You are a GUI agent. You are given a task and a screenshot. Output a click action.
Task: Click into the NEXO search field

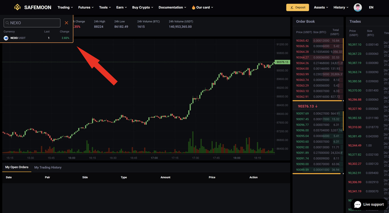[x=32, y=23]
